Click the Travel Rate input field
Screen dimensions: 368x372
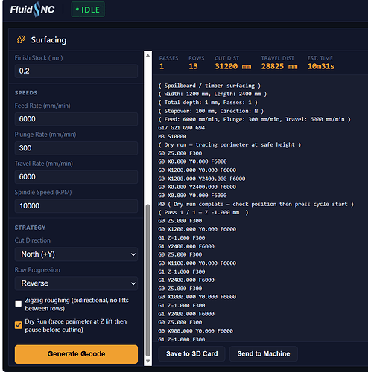(x=76, y=177)
